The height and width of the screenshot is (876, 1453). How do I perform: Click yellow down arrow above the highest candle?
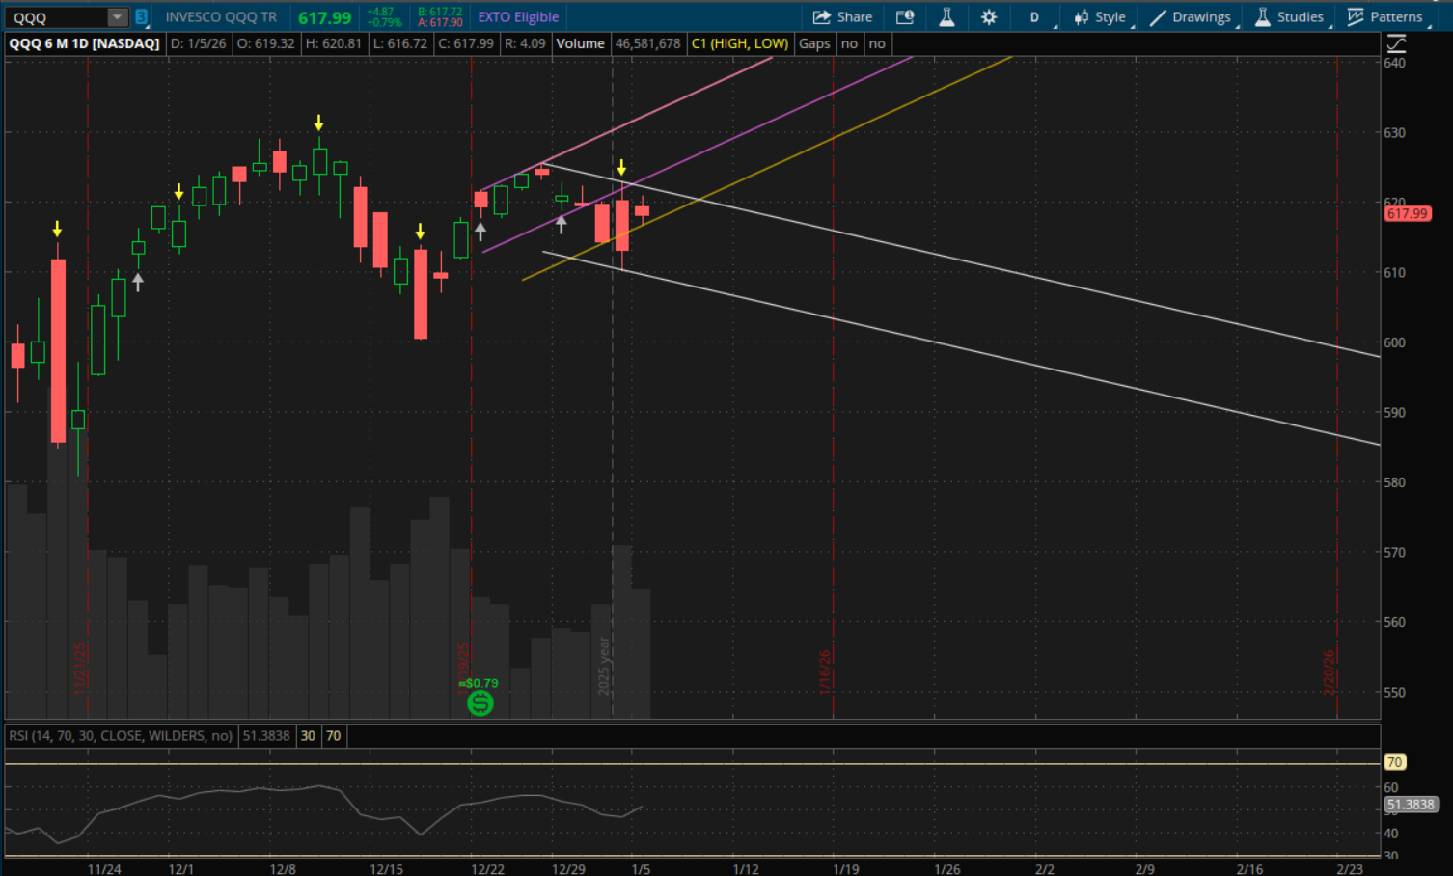click(x=318, y=123)
